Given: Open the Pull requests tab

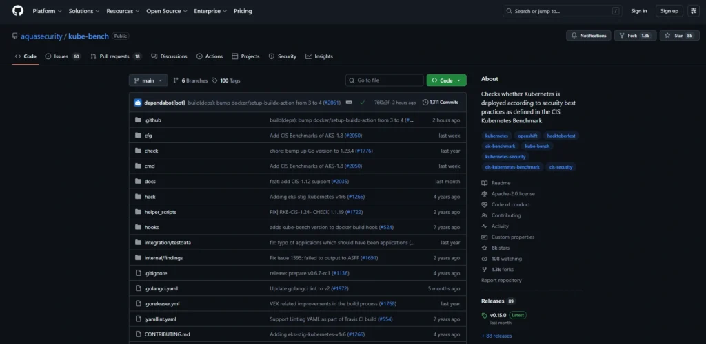Looking at the screenshot, I should point(116,56).
